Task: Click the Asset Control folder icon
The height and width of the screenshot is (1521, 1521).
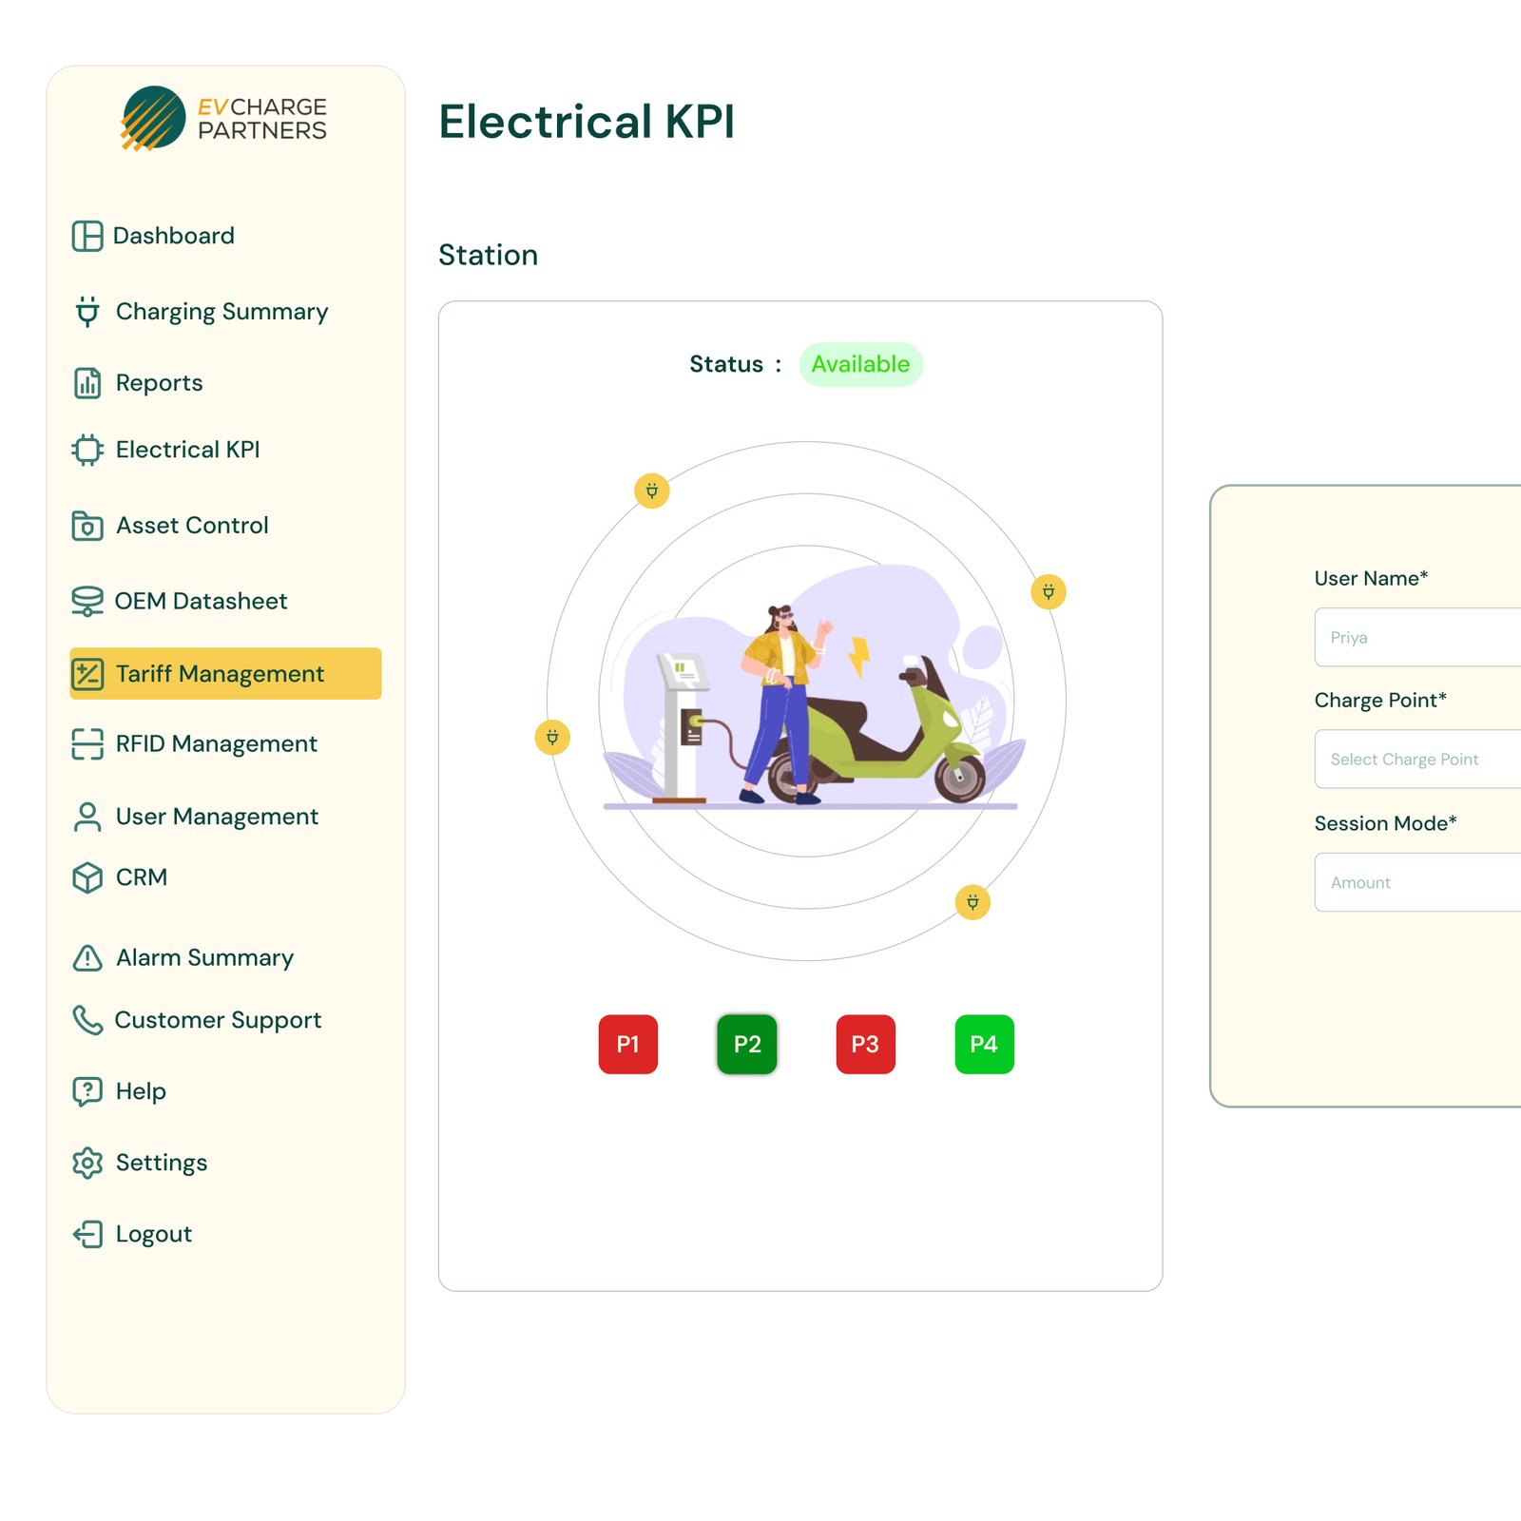Action: pyautogui.click(x=87, y=526)
